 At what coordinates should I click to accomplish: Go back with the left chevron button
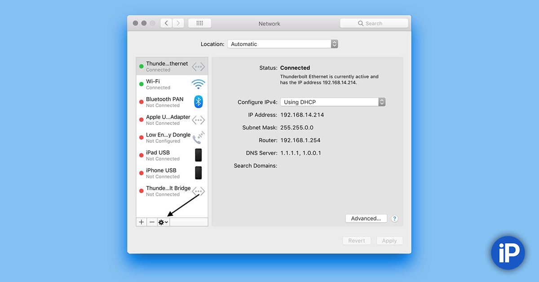(167, 23)
